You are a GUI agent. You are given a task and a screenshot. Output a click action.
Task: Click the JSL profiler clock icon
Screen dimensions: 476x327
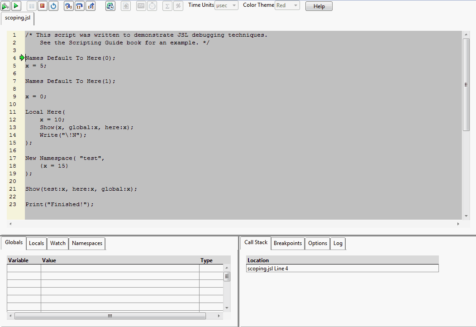110,6
